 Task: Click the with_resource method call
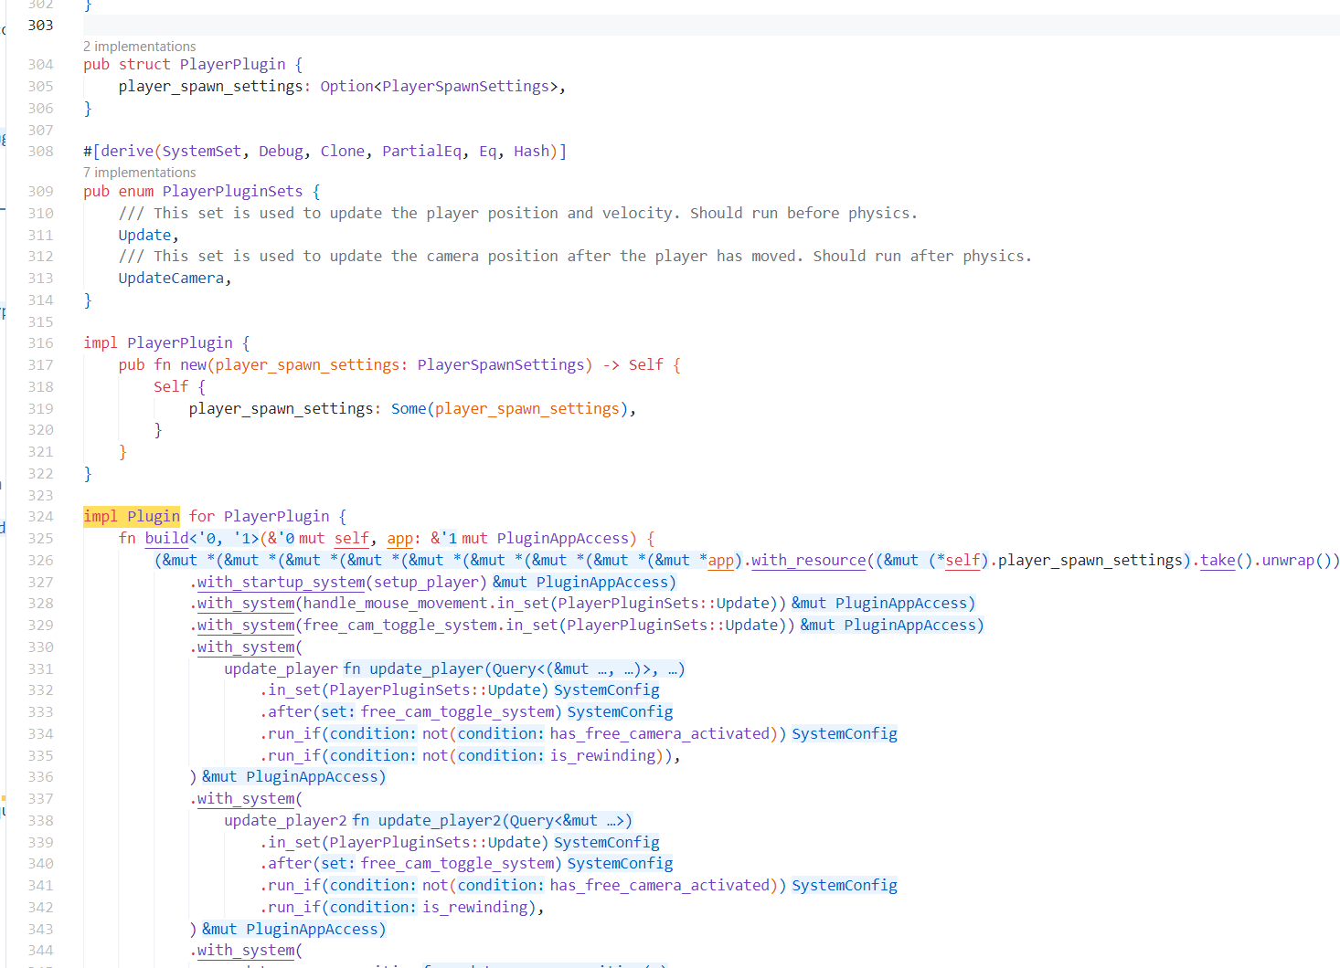809,561
